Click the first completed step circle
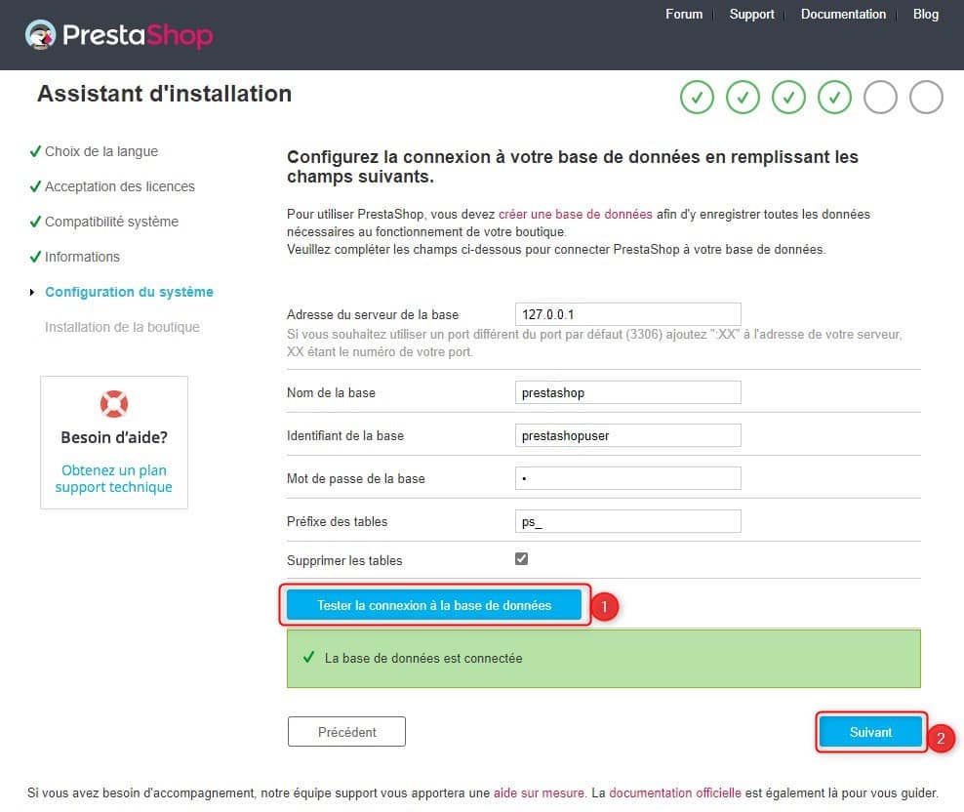This screenshot has height=812, width=964. (697, 98)
